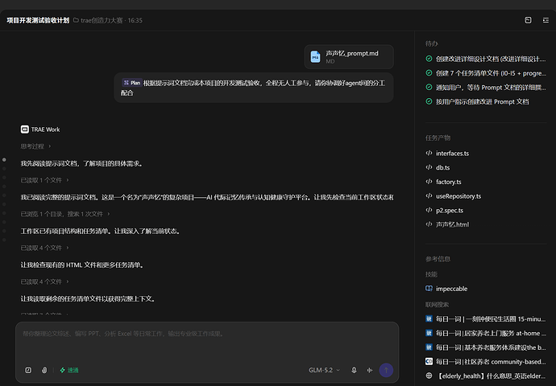Open the GLM-5.2 model dropdown

pos(324,370)
